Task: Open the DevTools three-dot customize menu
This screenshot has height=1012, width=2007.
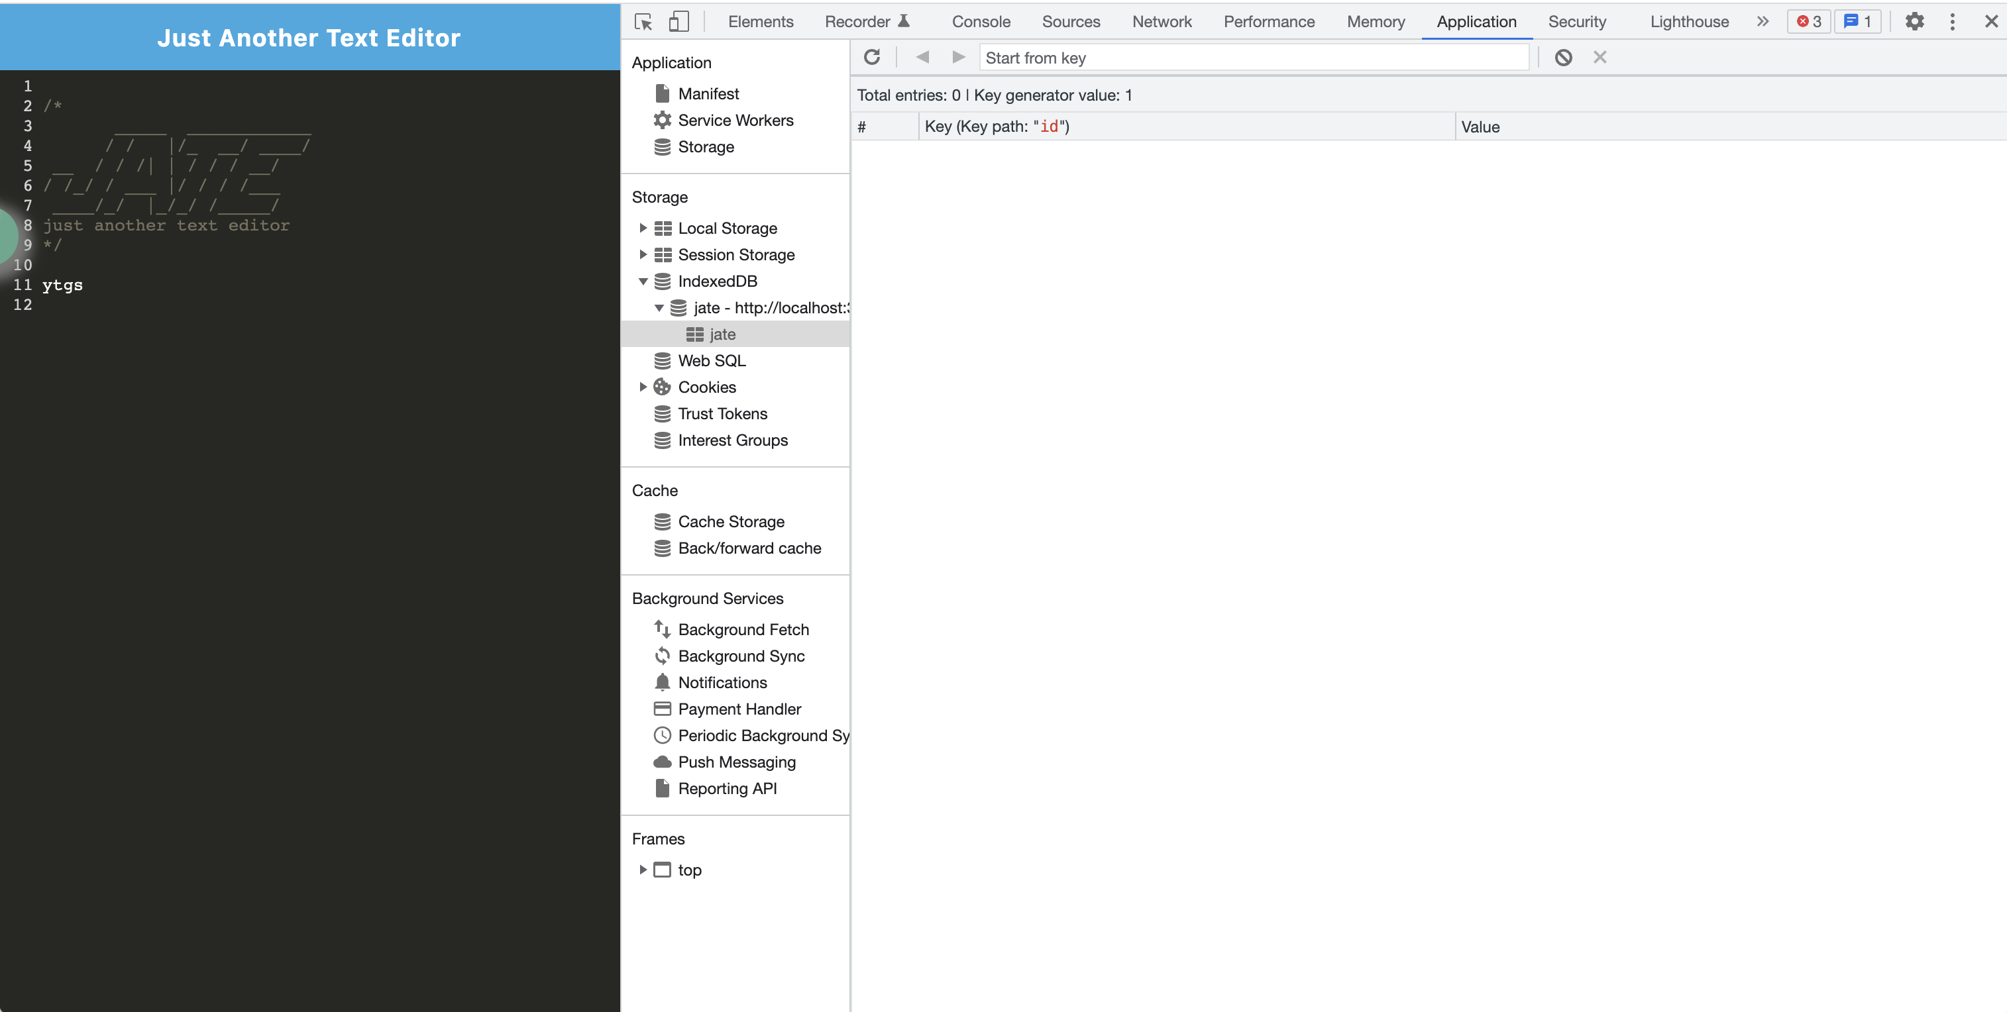Action: coord(1953,22)
